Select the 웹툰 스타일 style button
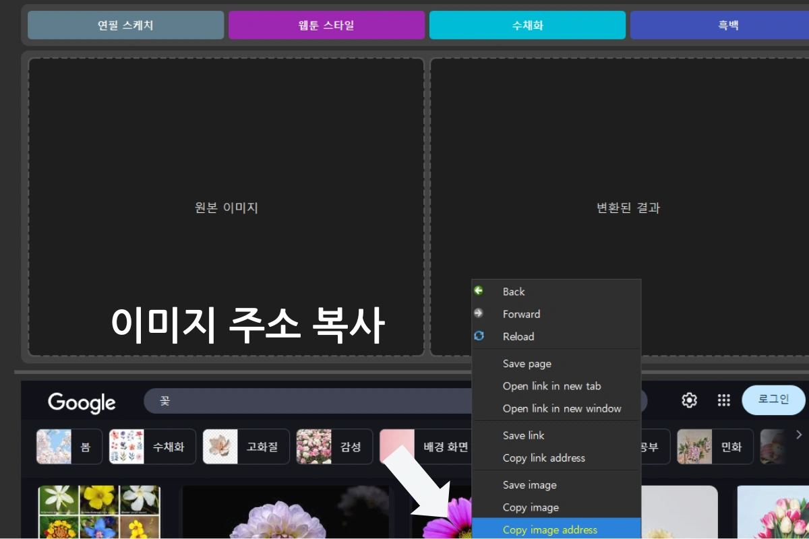The width and height of the screenshot is (809, 539). pos(326,24)
